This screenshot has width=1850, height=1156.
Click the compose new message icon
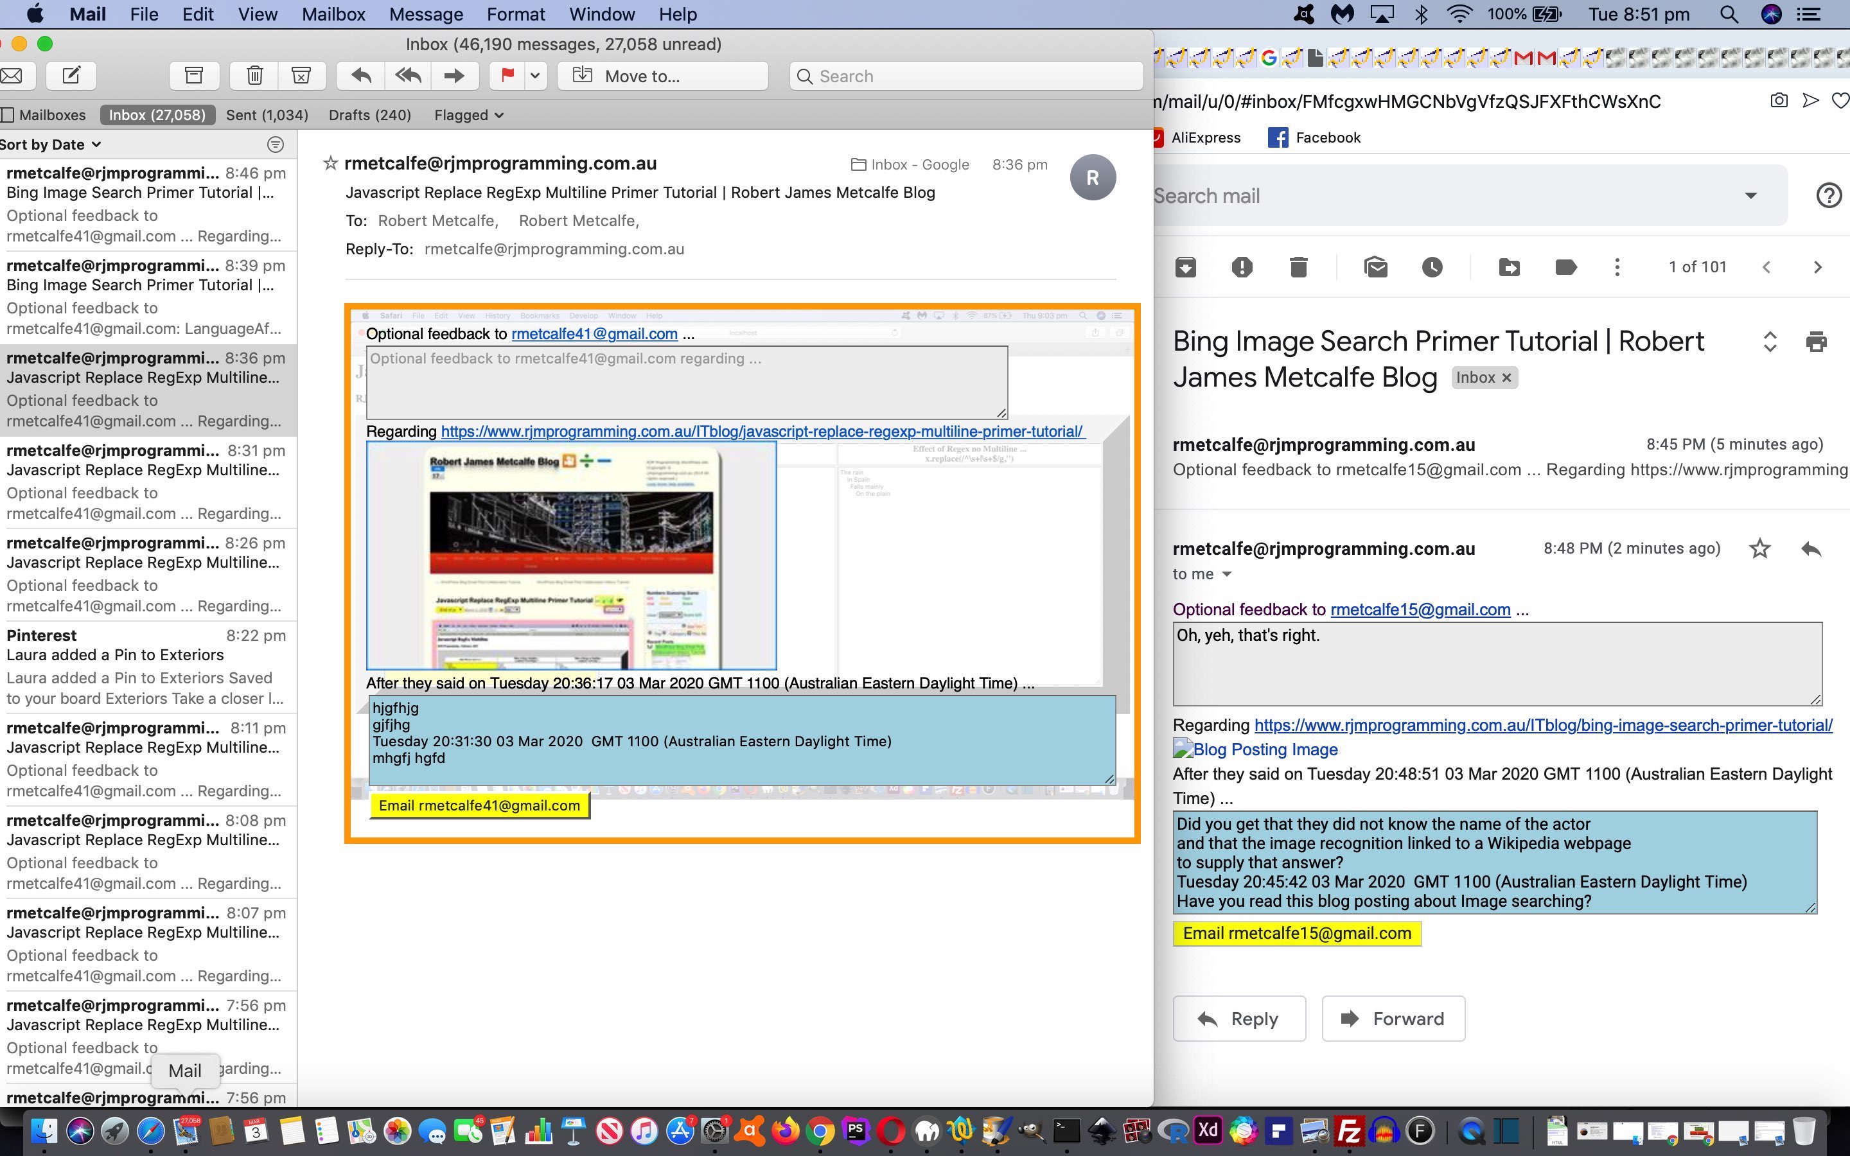(x=71, y=76)
